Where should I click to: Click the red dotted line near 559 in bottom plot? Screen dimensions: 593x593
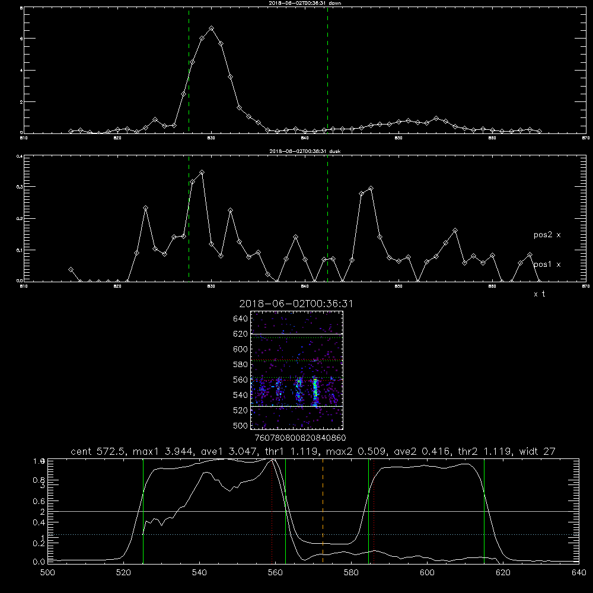272,511
